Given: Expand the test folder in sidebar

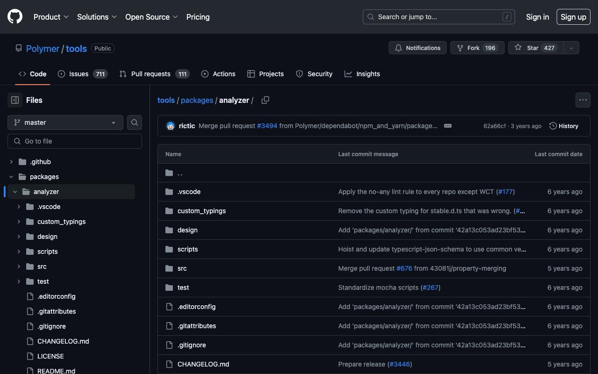Looking at the screenshot, I should pyautogui.click(x=19, y=281).
